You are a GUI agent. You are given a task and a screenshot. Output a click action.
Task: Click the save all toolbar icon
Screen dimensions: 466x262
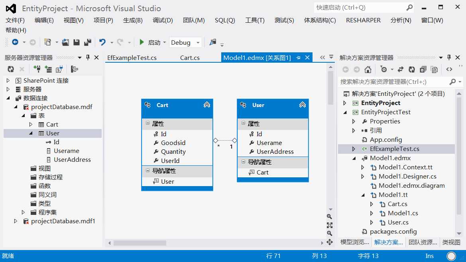88,42
